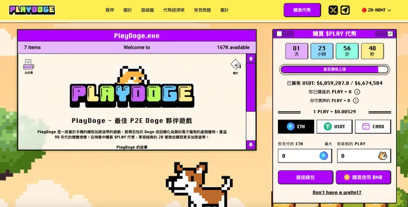Screen dimensions: 408x207
Task: Click window icon on buy panel title bar right
Action: click(390, 34)
